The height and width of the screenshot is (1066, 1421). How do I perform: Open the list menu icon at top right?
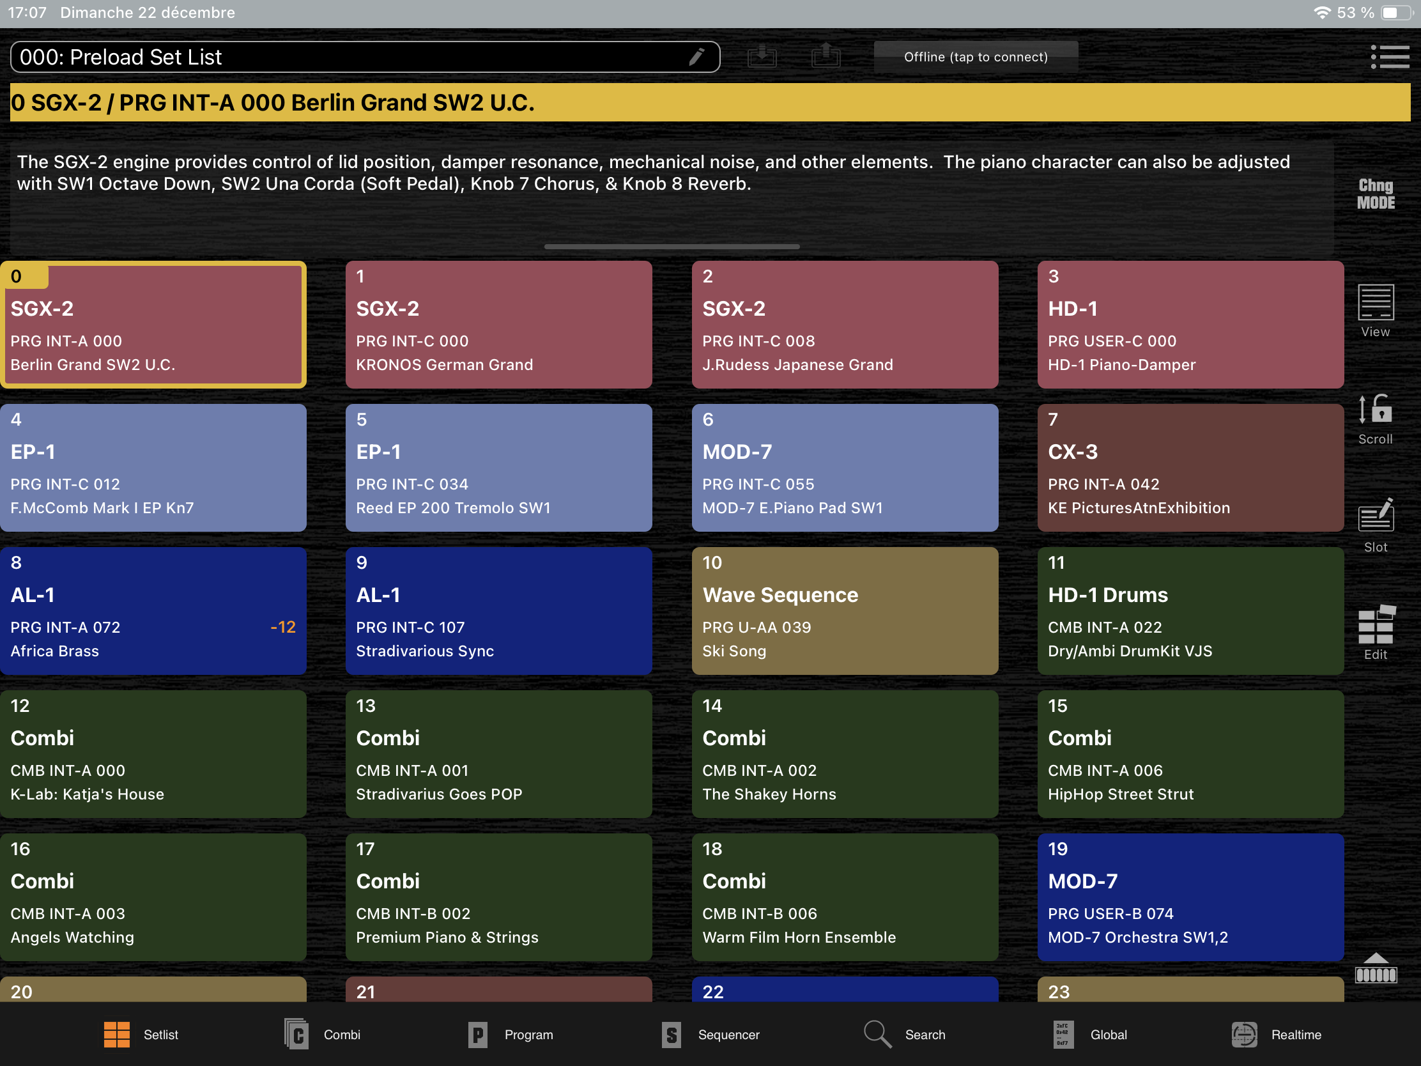point(1389,57)
